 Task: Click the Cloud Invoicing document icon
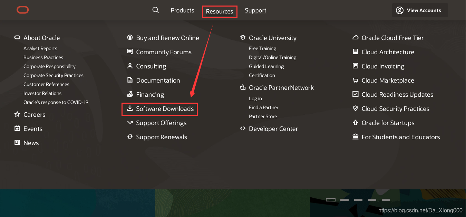click(355, 66)
